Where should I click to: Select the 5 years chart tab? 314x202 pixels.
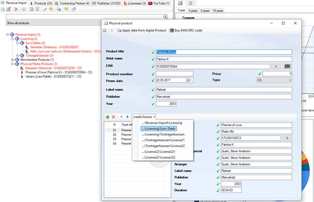(205, 10)
